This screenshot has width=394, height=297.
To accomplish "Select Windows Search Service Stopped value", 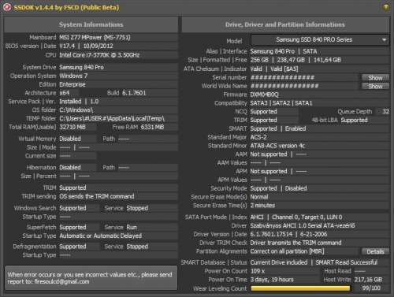I will (137, 208).
